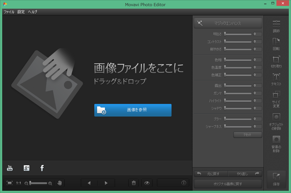Click the マジックエンハンス button
The image size is (291, 193).
tap(228, 23)
